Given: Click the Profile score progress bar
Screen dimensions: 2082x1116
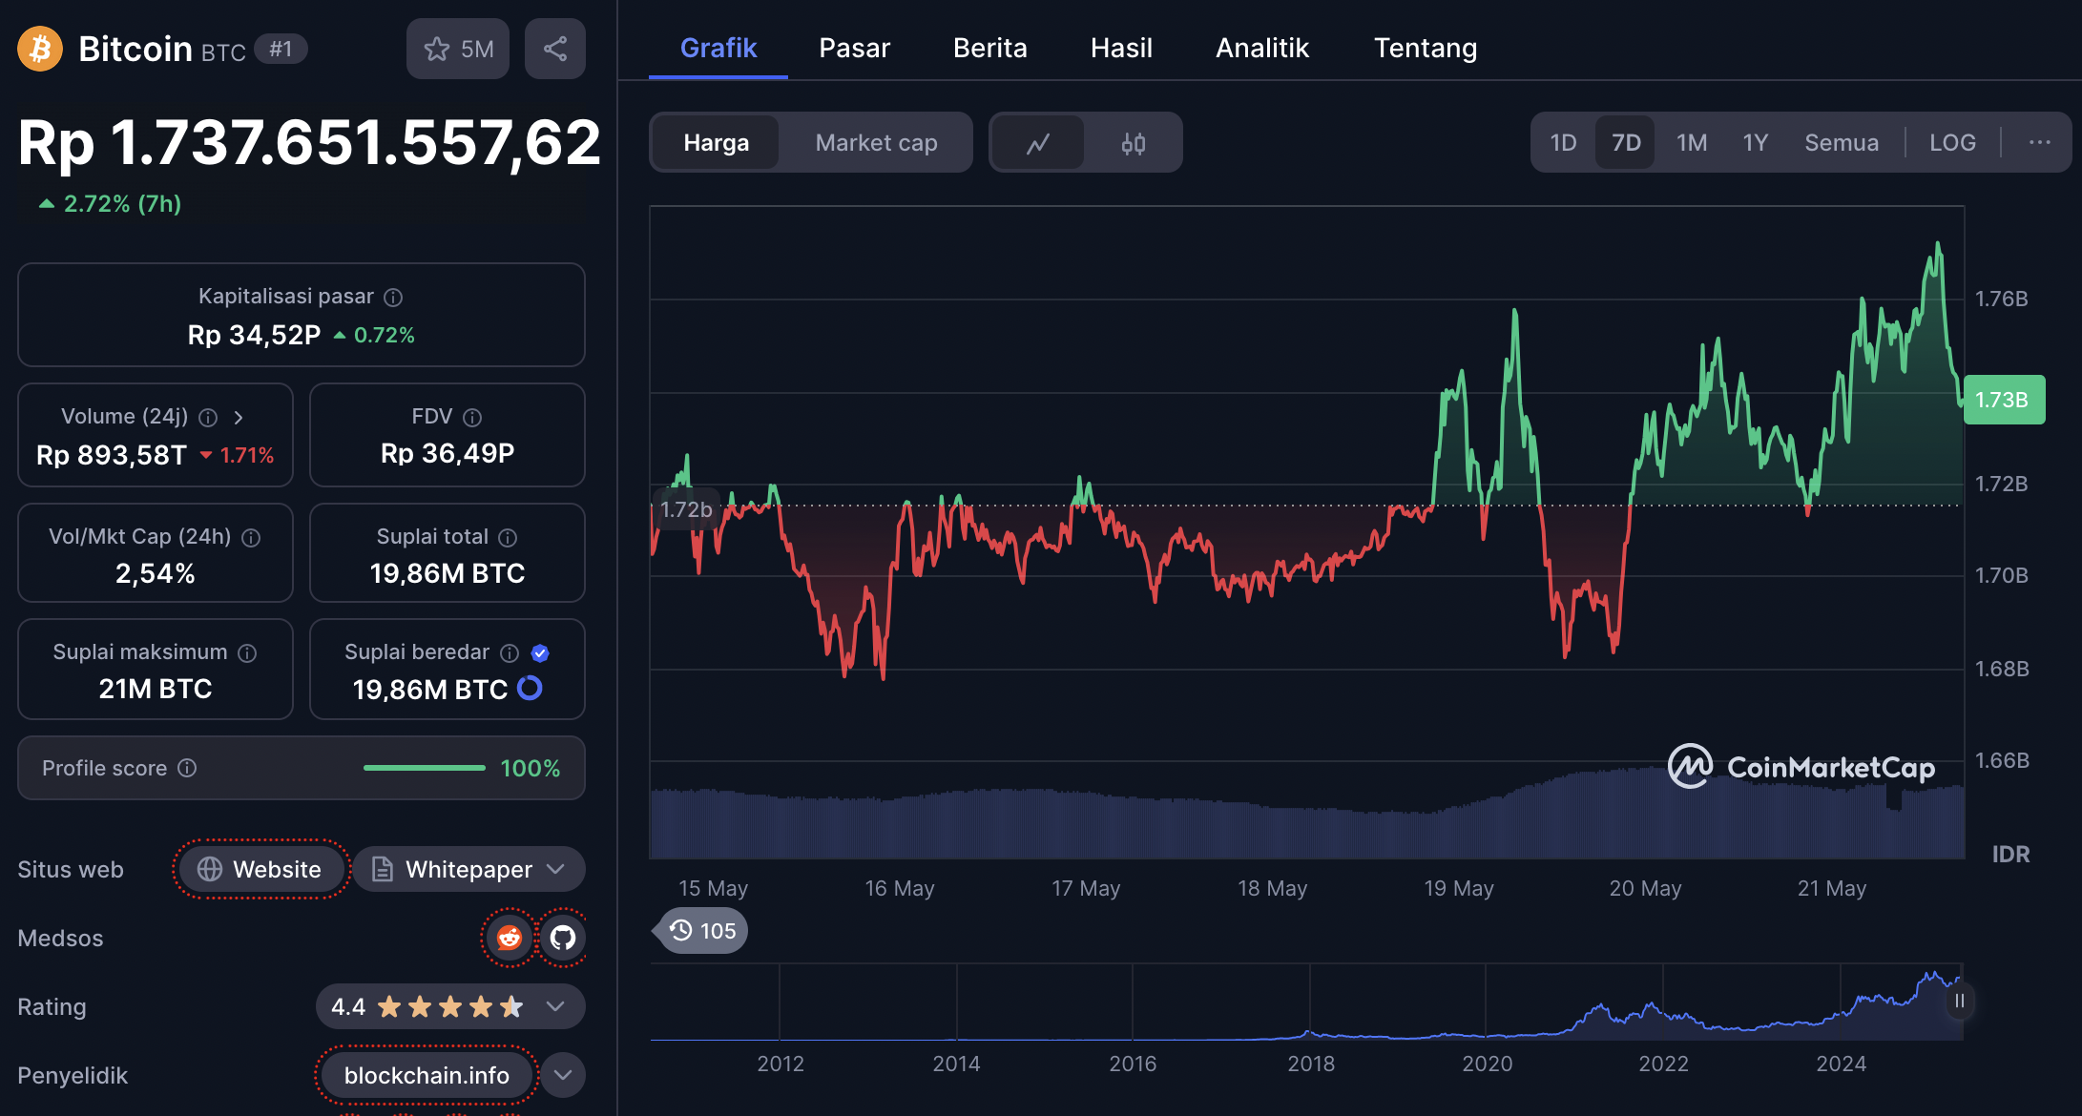Looking at the screenshot, I should click(x=426, y=768).
